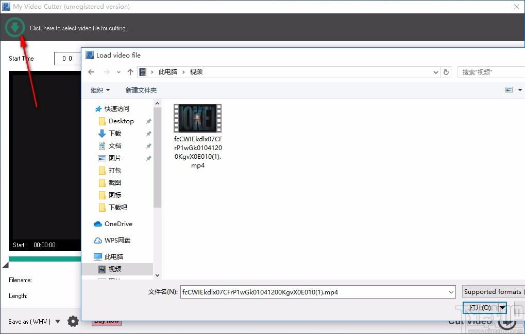
Task: Unpin the 图片 folder pin
Action: coord(148,158)
